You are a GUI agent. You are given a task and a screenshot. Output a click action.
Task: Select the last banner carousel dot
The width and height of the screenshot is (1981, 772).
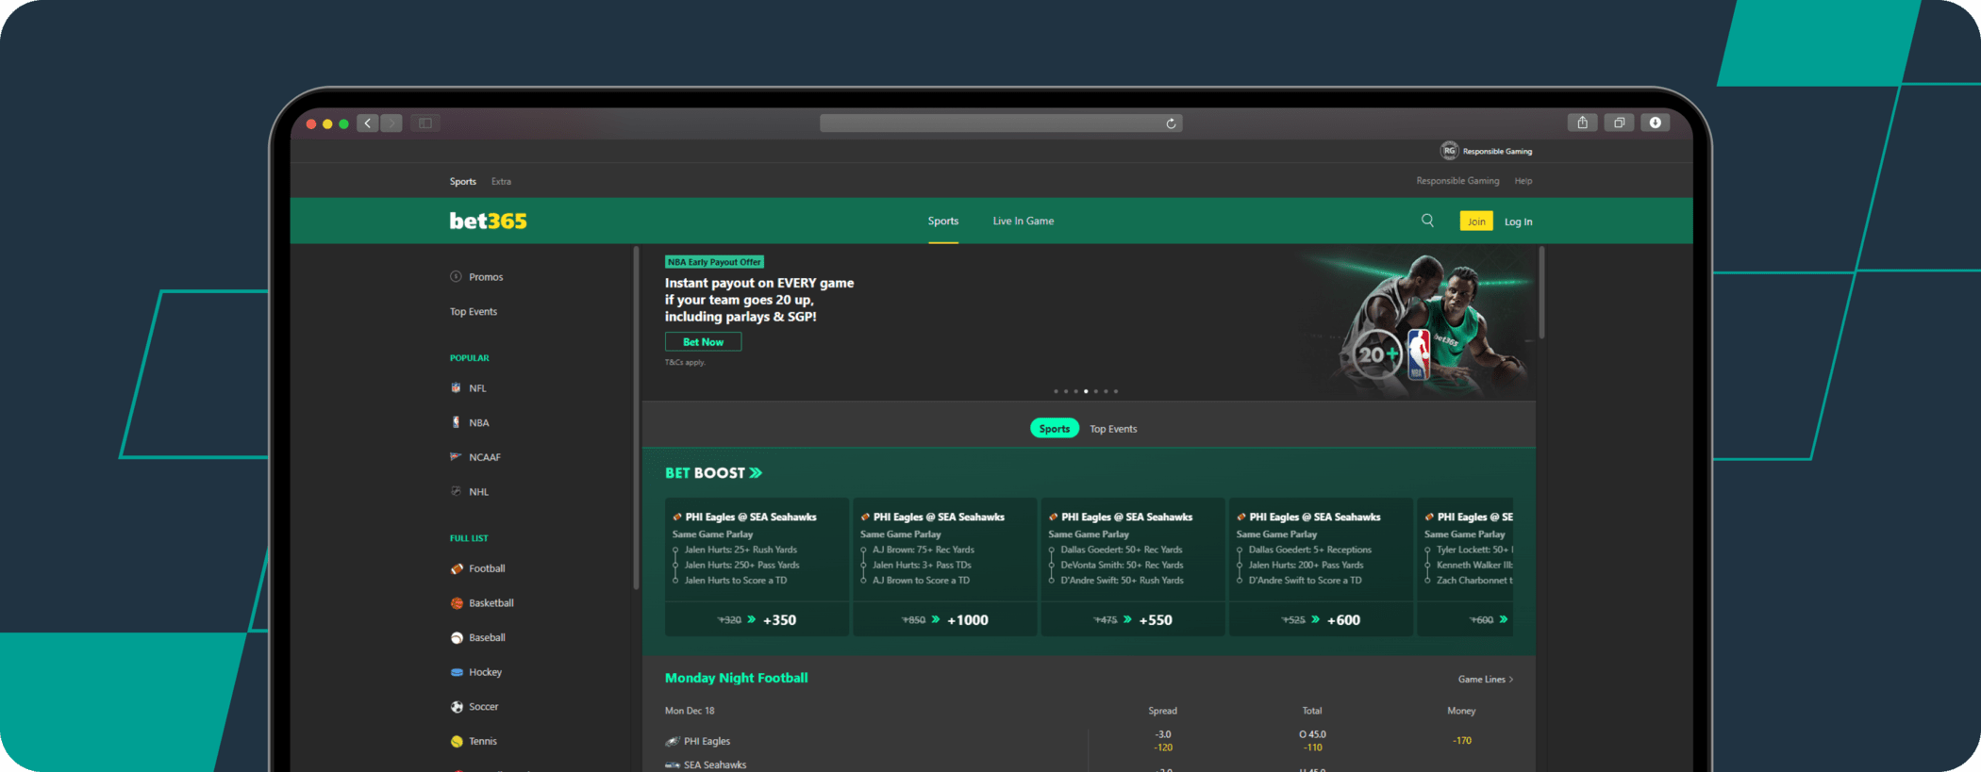point(1116,391)
